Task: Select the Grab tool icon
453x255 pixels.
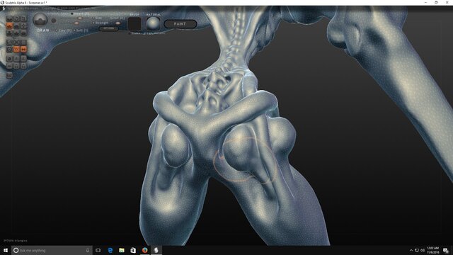Action: pyautogui.click(x=23, y=25)
